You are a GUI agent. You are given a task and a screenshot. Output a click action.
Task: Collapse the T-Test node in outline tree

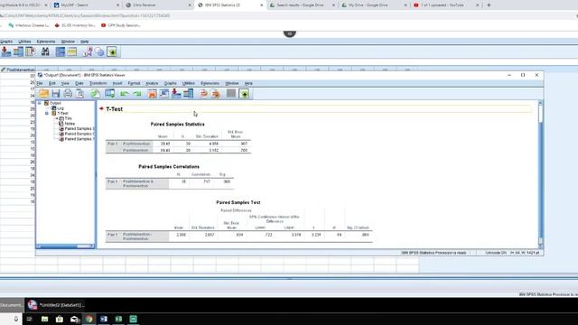47,114
